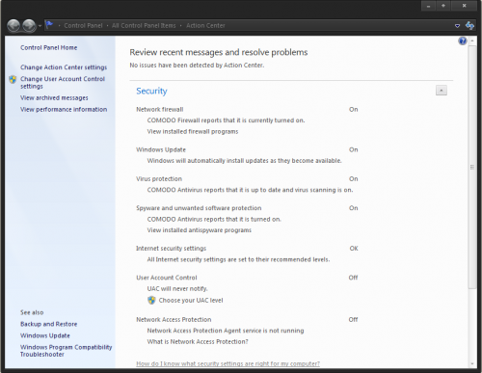482x373 pixels.
Task: Select Control Panel in the breadcrumb
Action: pos(83,25)
